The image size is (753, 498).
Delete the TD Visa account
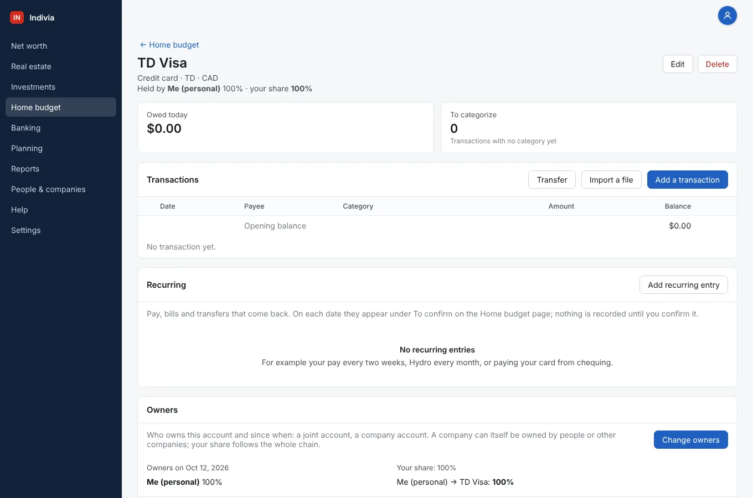point(717,64)
